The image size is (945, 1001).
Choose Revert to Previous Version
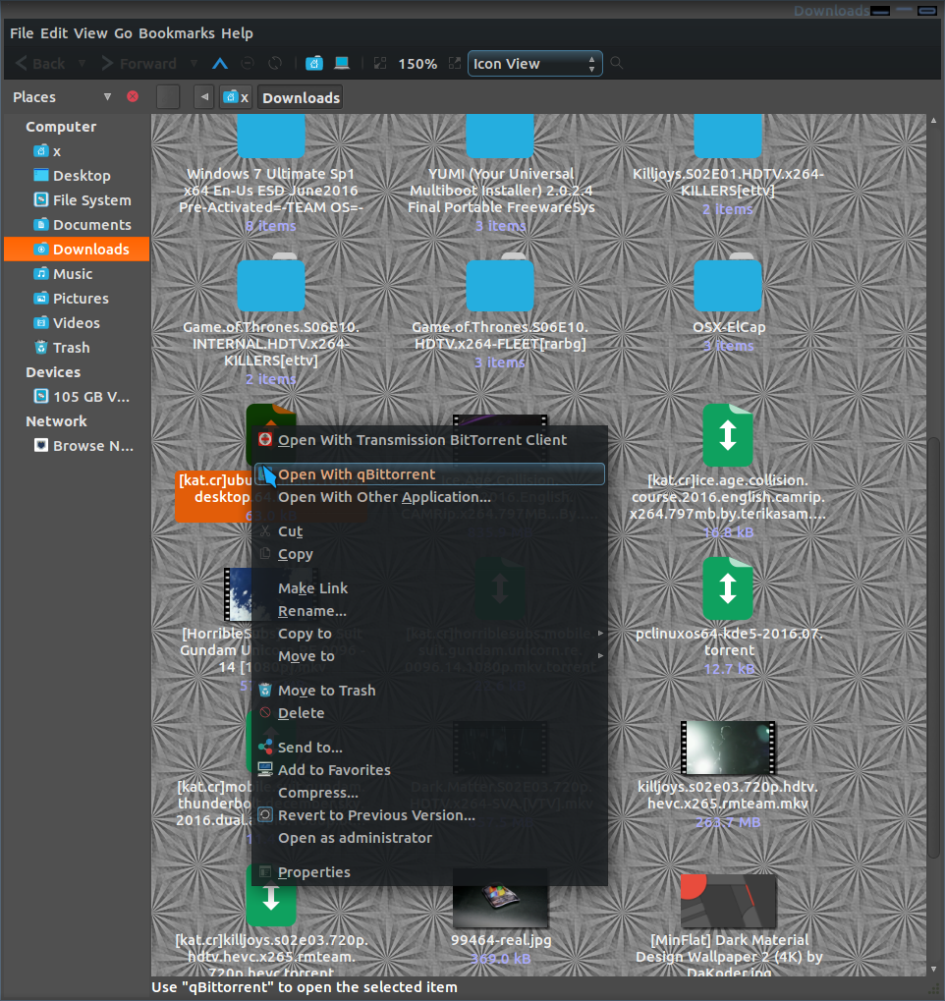tap(429, 815)
